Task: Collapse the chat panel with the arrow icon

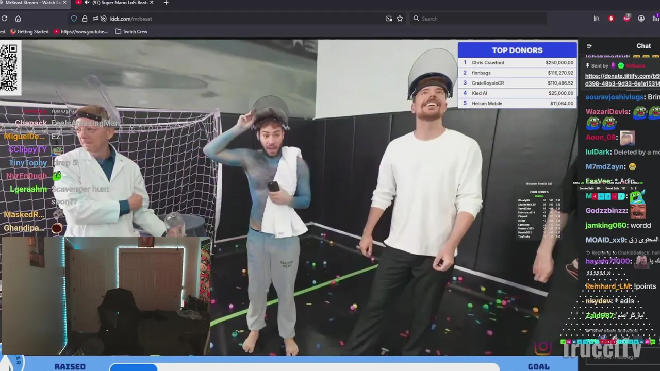Action: [589, 46]
